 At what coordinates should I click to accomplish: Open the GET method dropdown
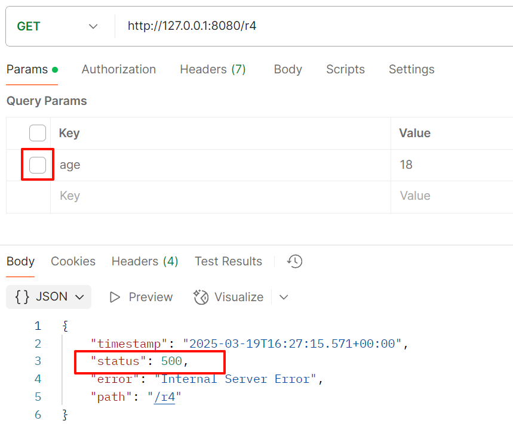coord(57,26)
